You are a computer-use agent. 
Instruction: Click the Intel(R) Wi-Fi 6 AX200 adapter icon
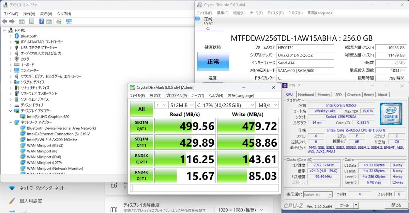point(23,140)
